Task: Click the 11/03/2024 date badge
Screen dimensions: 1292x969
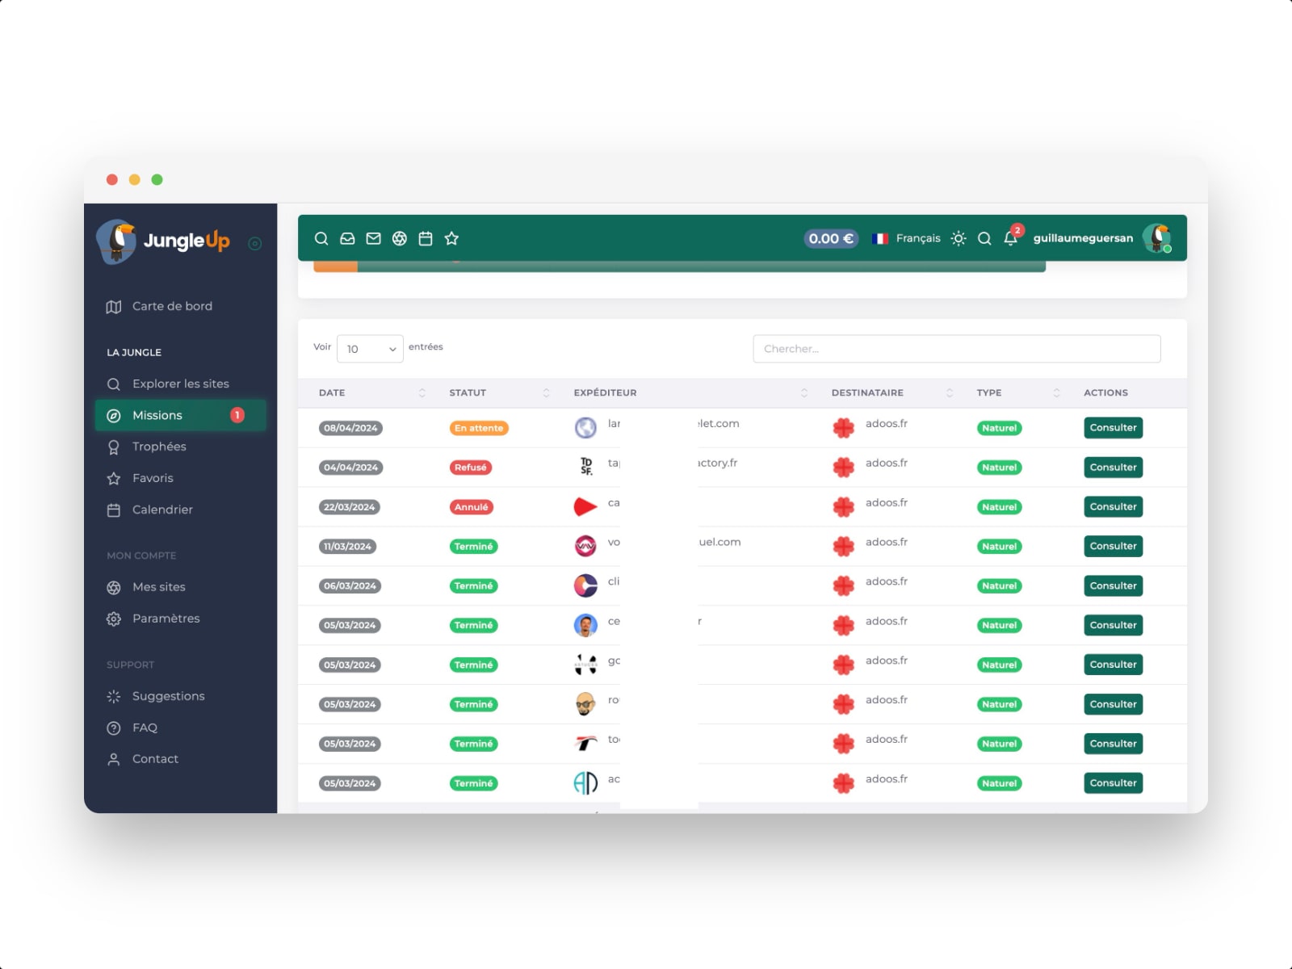Action: point(348,547)
